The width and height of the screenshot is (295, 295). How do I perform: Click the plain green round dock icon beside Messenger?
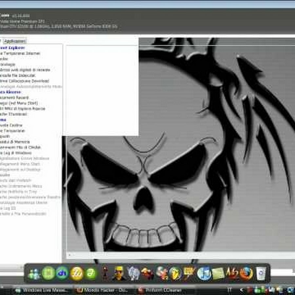click(x=48, y=273)
